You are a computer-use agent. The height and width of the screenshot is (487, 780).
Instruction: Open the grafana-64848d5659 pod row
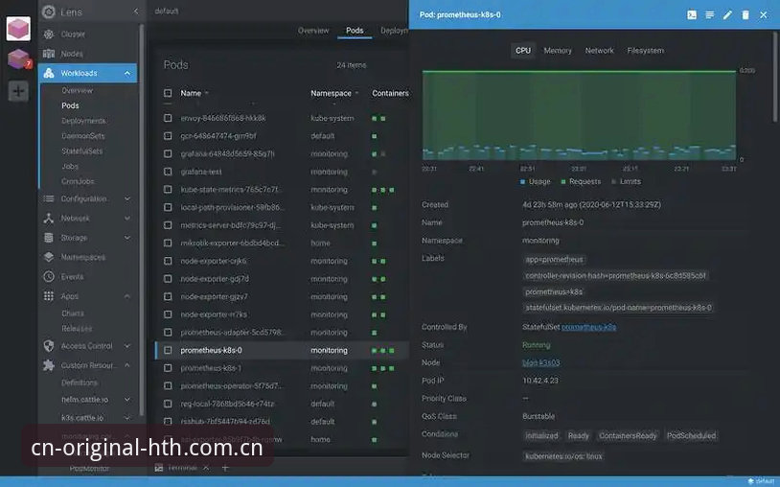click(x=283, y=154)
